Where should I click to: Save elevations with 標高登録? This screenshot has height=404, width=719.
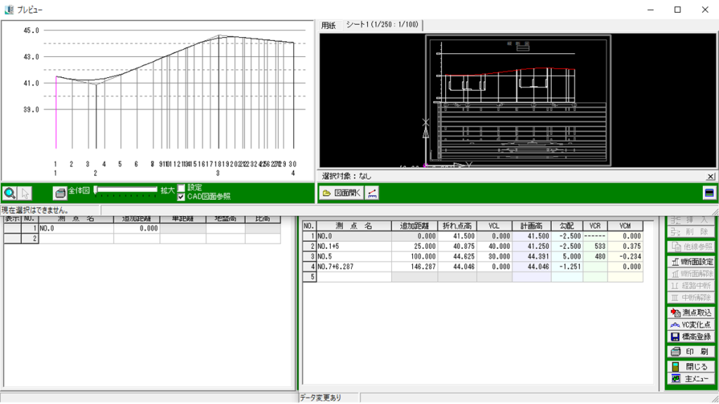tap(690, 337)
